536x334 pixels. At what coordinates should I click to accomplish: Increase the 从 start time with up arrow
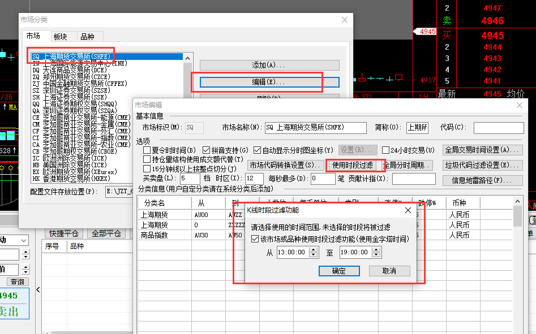(x=313, y=250)
